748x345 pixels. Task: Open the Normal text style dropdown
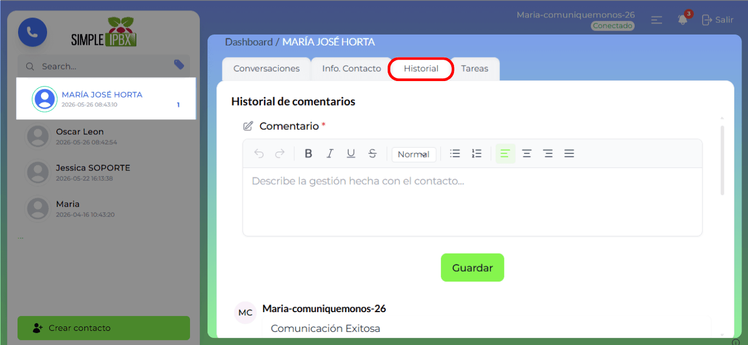tap(414, 154)
